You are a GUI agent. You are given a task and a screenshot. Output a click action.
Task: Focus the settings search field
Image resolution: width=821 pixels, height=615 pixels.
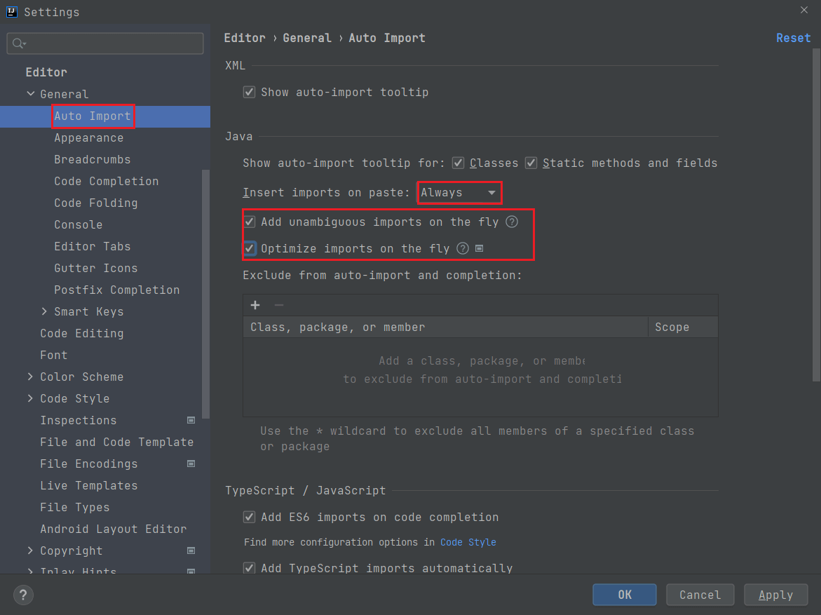coord(112,43)
